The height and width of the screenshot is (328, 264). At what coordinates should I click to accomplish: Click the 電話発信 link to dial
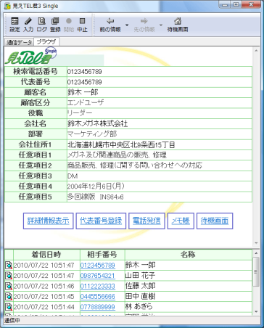147,221
